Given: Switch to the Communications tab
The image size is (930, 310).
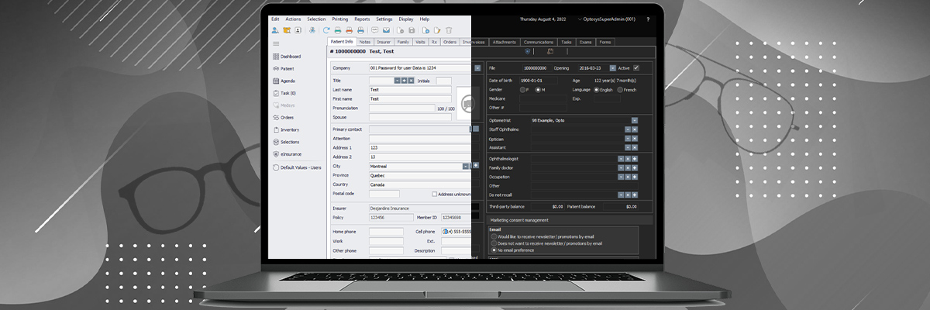Looking at the screenshot, I should [539, 42].
